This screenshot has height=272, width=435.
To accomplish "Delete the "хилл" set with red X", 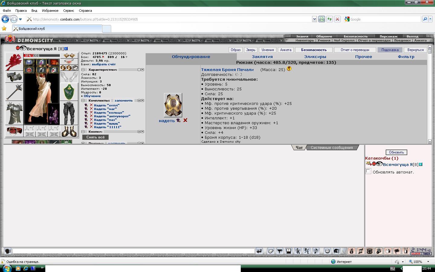I will coord(91,105).
